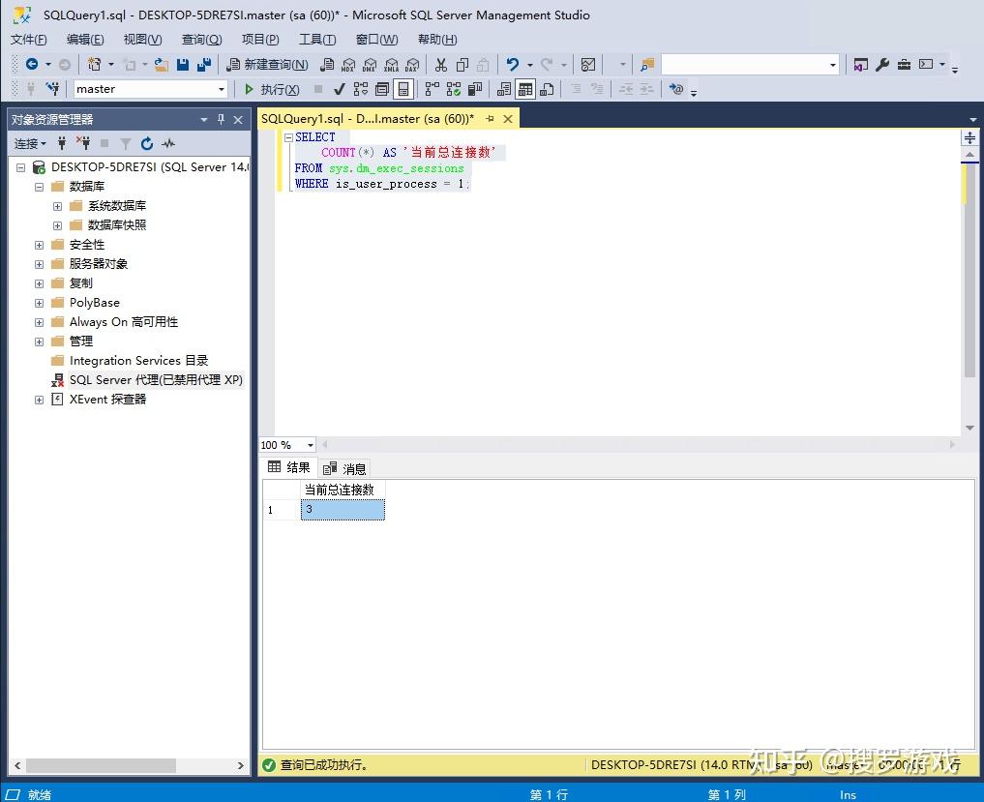Screen dimensions: 984x802
Task: Open the Toolbox briefcase icon
Action: 904,64
